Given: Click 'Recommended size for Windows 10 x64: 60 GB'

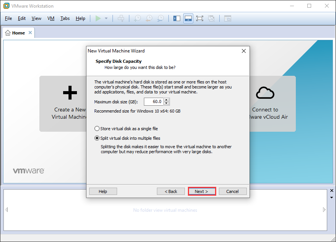Looking at the screenshot, I should tap(137, 111).
